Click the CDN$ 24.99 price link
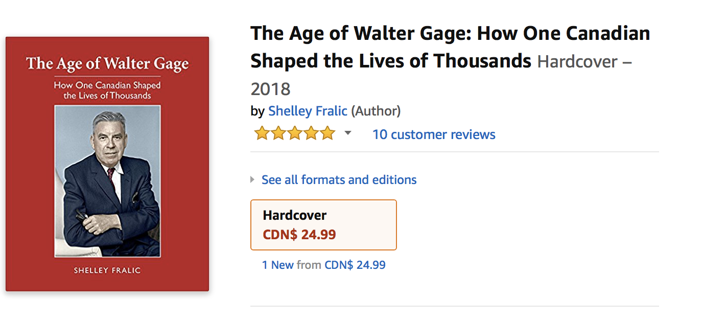The image size is (702, 321). [x=355, y=265]
